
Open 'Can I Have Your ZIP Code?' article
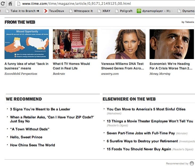pyautogui.click(x=52, y=119)
